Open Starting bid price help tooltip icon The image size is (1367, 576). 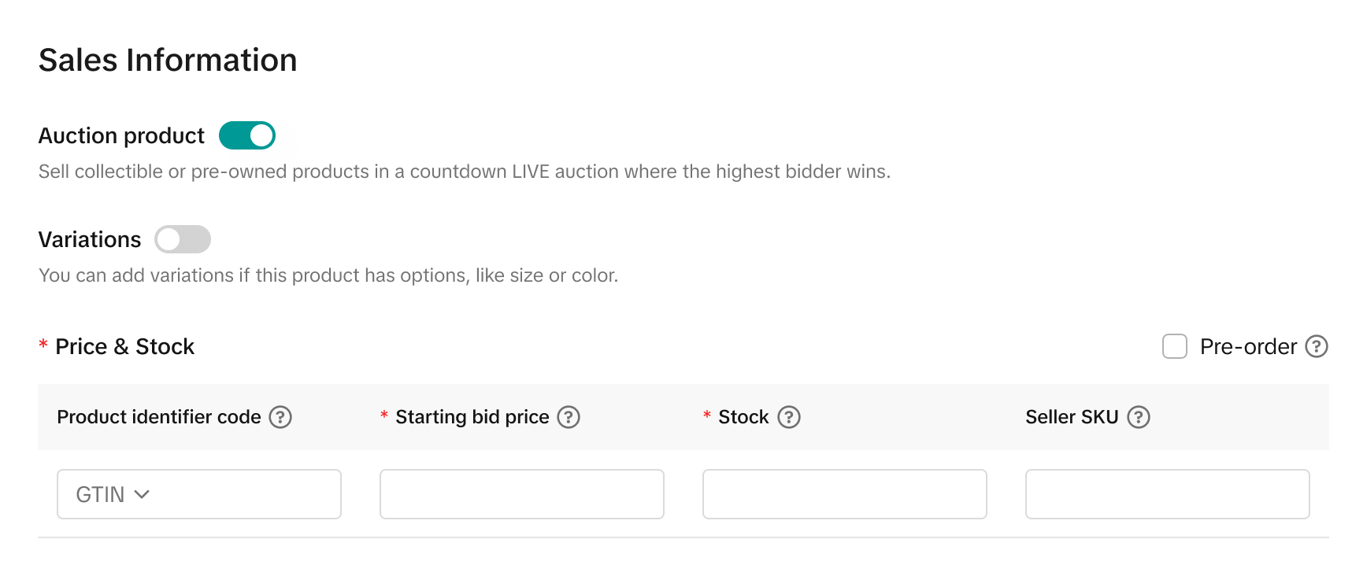tap(569, 417)
